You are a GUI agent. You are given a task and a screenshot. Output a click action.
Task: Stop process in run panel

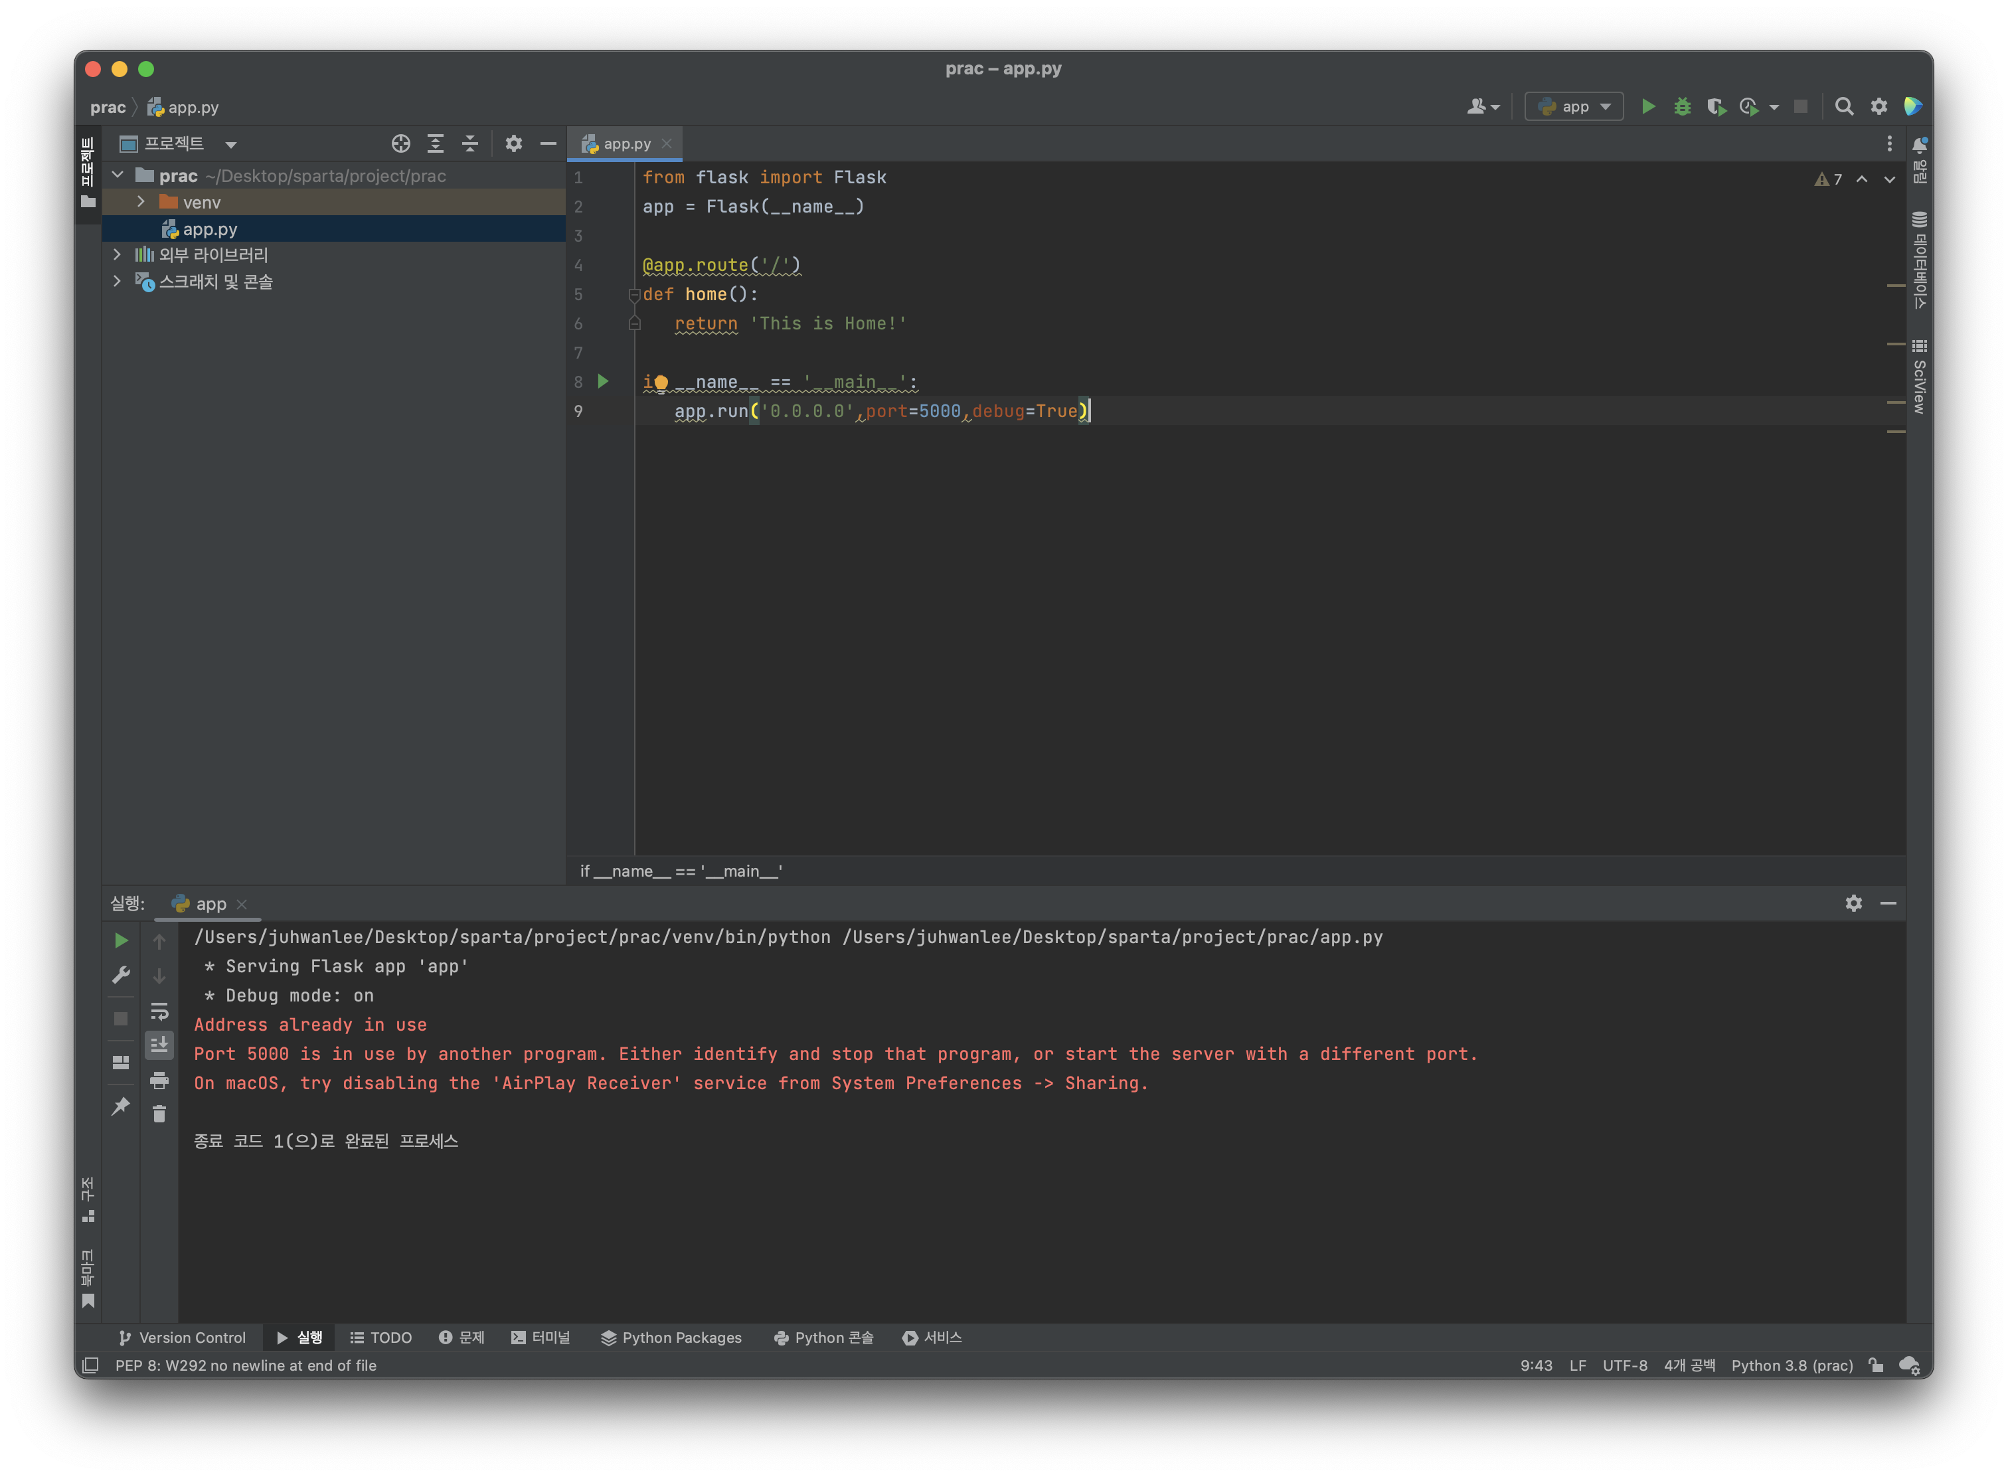(121, 1018)
